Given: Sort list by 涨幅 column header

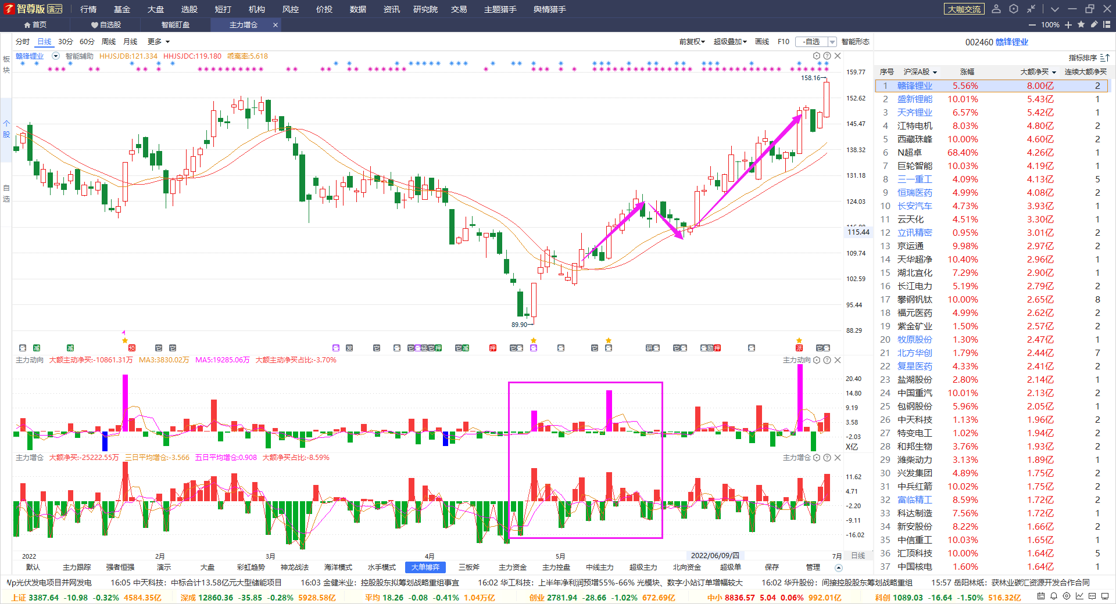Looking at the screenshot, I should click(x=967, y=72).
